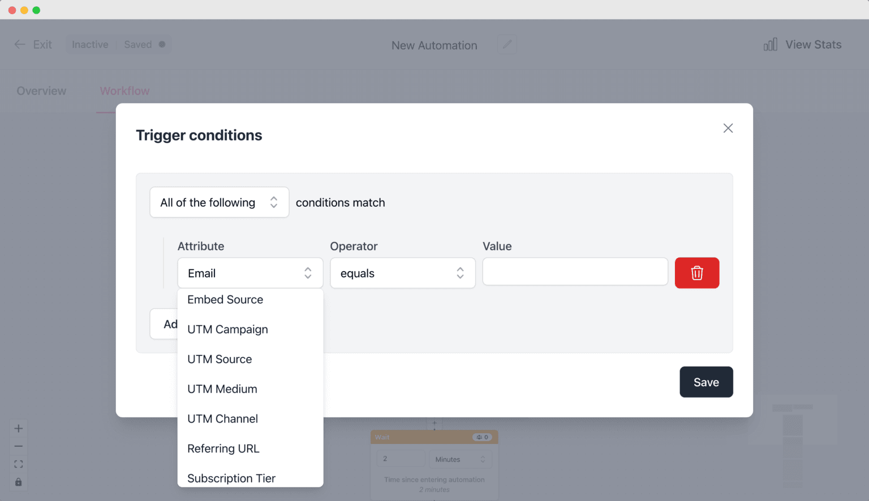This screenshot has width=869, height=501.
Task: Click the View Stats bar chart icon
Action: pos(770,45)
